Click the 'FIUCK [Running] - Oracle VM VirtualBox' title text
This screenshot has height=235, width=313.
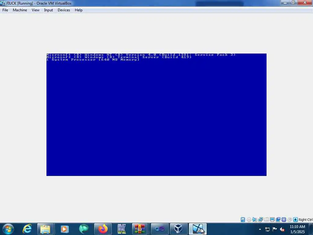tap(39, 3)
